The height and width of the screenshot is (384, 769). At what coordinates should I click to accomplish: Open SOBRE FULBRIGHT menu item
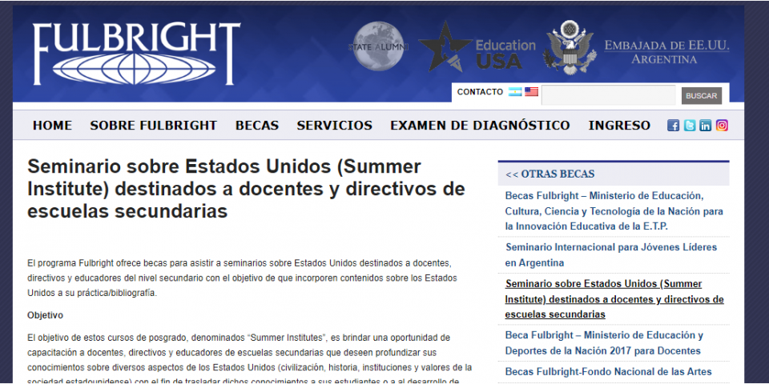(x=154, y=126)
